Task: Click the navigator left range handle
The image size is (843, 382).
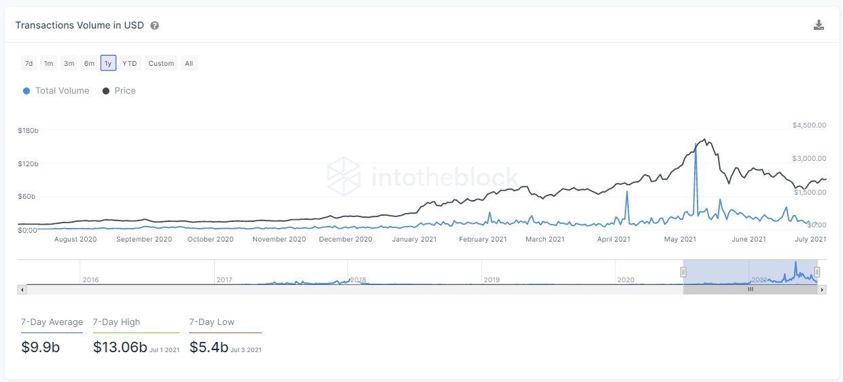Action: [683, 272]
